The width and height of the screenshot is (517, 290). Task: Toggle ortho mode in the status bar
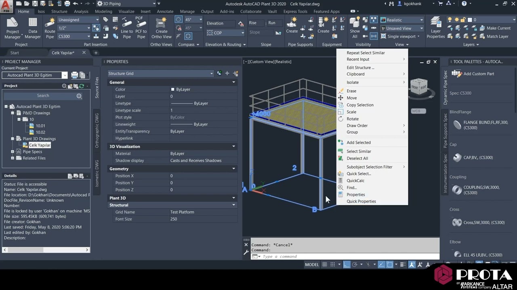click(347, 265)
